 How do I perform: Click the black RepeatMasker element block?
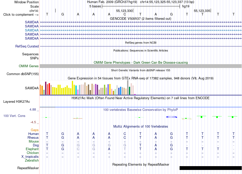pos(210,168)
